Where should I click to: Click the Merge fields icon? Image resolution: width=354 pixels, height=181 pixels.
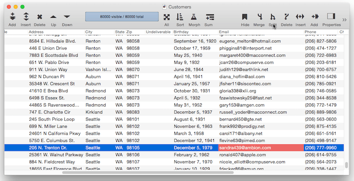click(x=260, y=17)
